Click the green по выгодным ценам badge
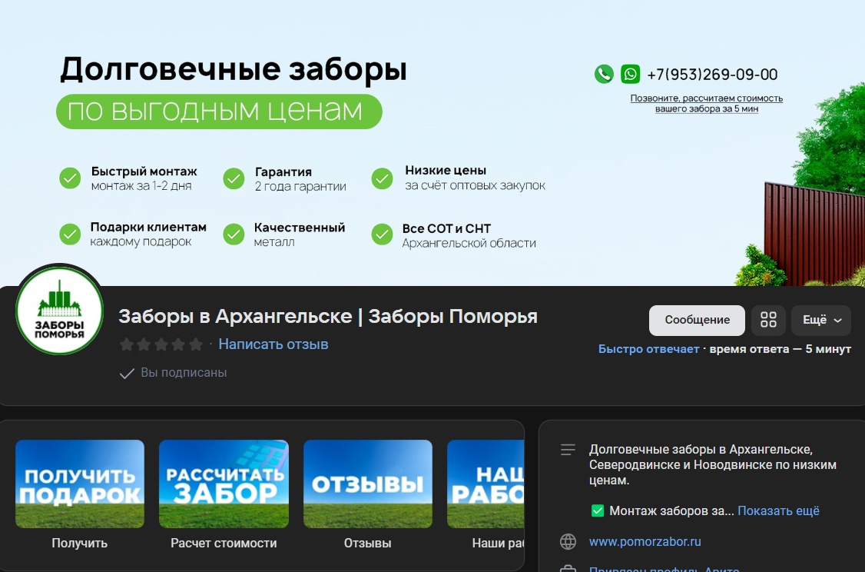Viewport: 865px width, 572px height. 219,111
